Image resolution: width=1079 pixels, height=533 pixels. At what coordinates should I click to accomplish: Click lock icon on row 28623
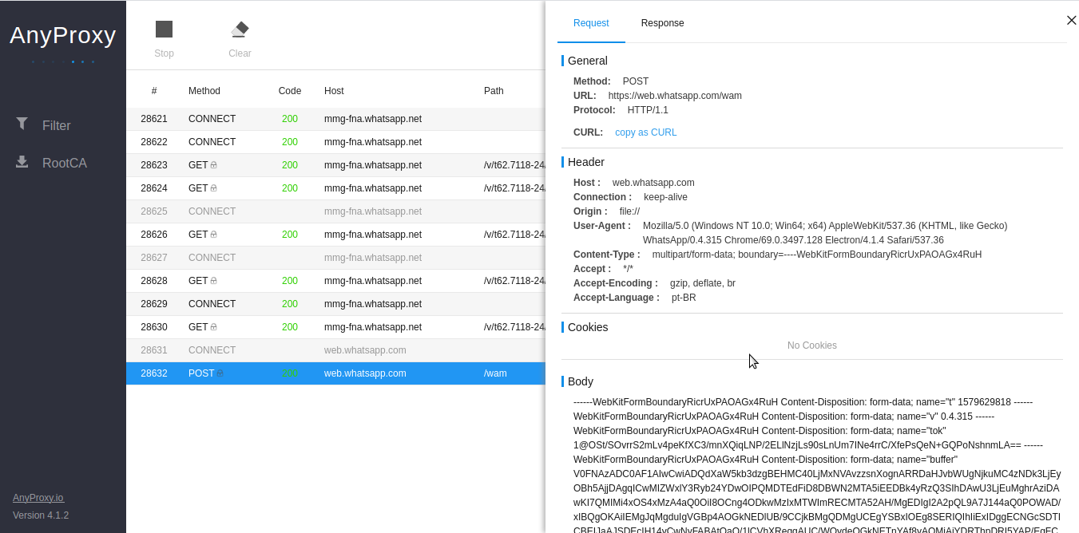click(213, 165)
